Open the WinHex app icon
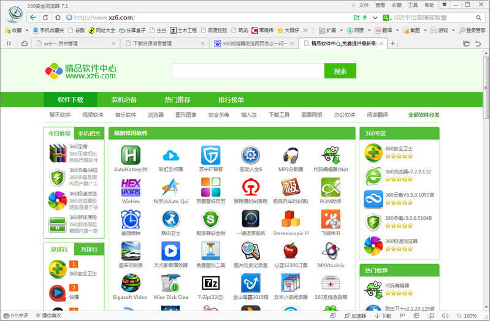490x321 pixels. 131,187
